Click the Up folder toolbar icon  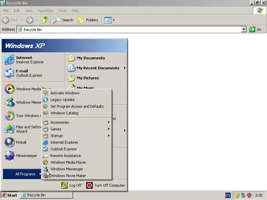[45, 20]
